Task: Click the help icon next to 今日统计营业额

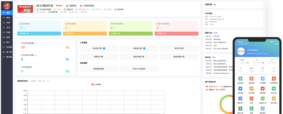Action: [36, 43]
